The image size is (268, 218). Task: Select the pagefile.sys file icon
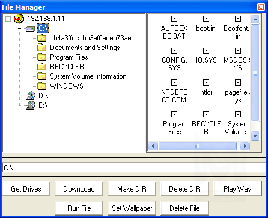pyautogui.click(x=238, y=83)
